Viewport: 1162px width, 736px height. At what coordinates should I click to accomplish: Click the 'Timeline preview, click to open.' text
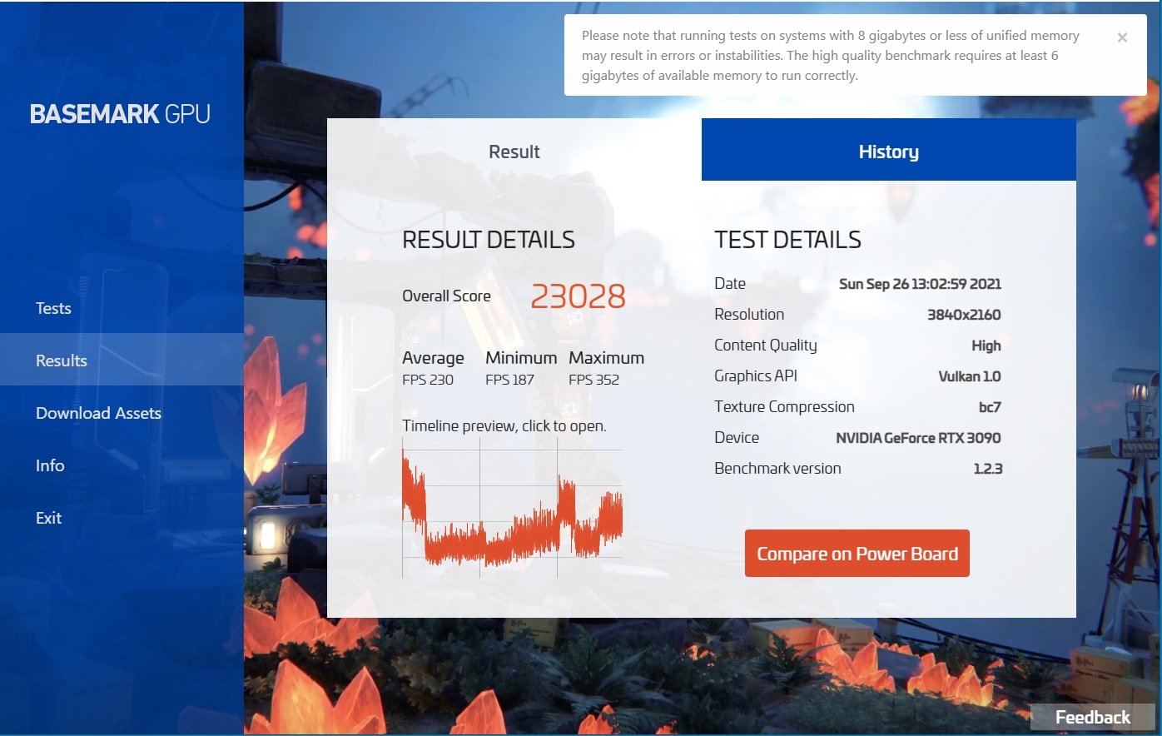pyautogui.click(x=504, y=426)
